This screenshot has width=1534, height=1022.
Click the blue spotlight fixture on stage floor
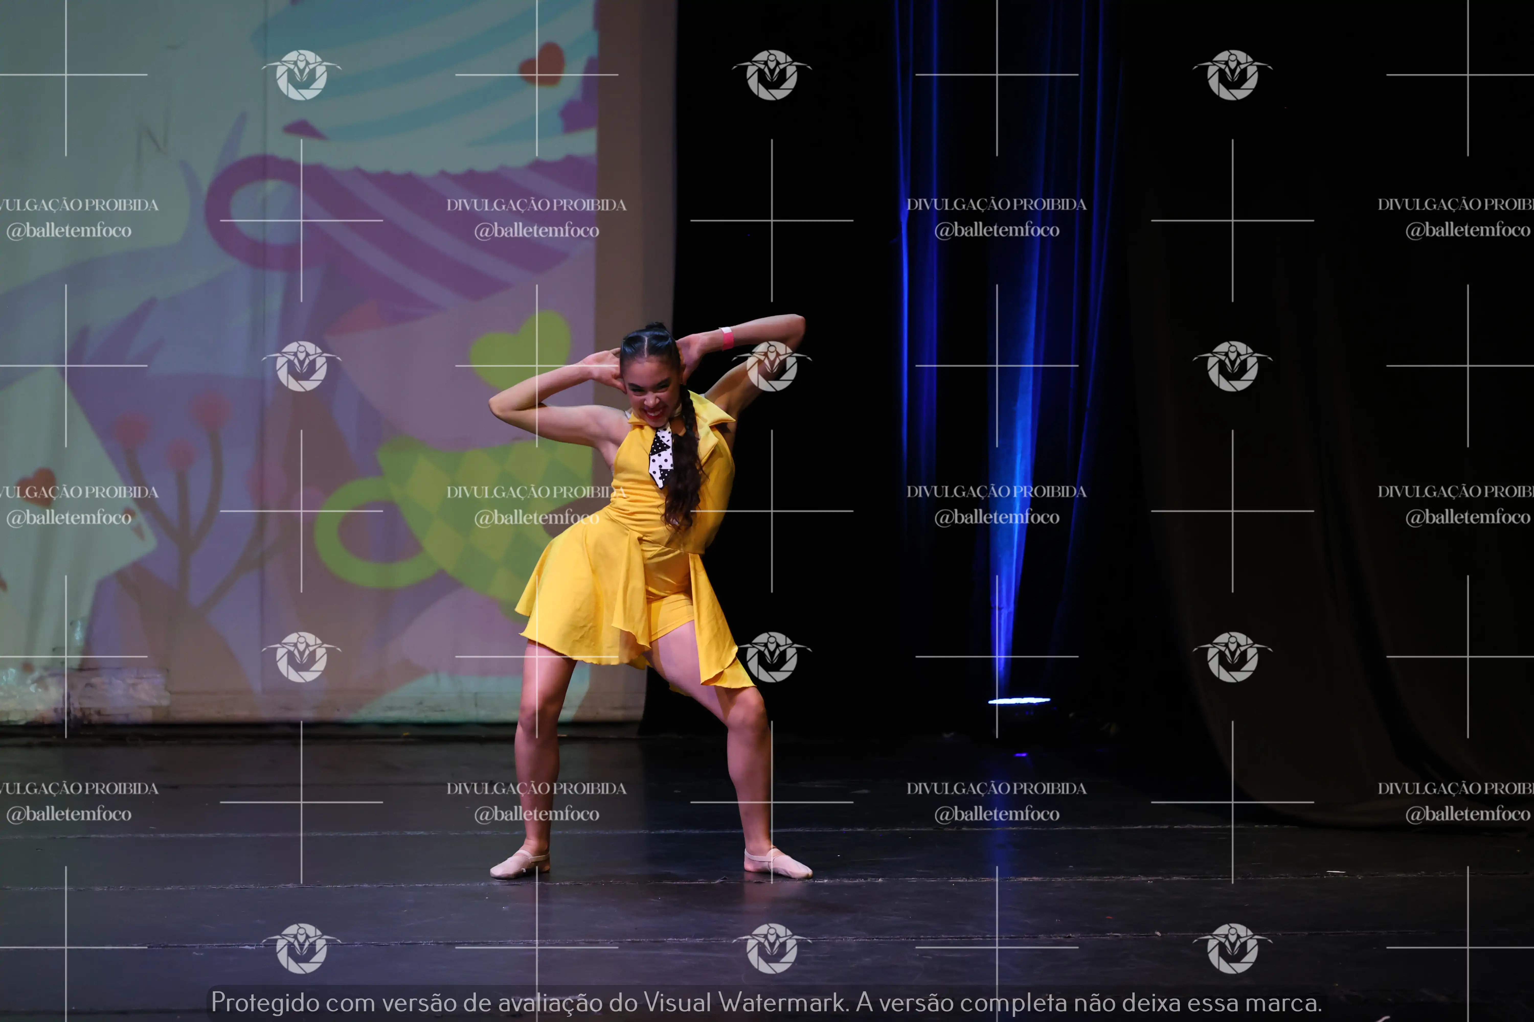click(1019, 701)
